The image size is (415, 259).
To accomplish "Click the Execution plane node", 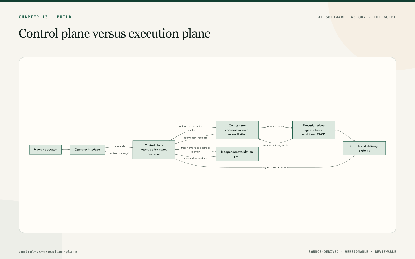I will pyautogui.click(x=314, y=130).
